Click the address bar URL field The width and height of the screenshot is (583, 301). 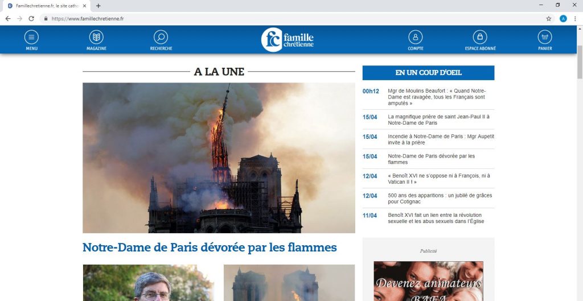(285, 18)
